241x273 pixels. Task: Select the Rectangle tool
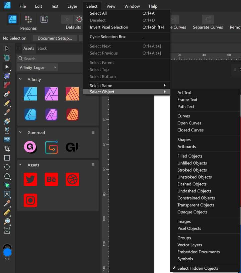(7, 158)
